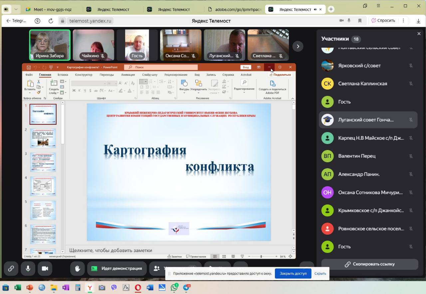The image size is (426, 294).
Task: Click the Shapes (Фигуры) icon in PowerPoint
Action: pyautogui.click(x=184, y=84)
